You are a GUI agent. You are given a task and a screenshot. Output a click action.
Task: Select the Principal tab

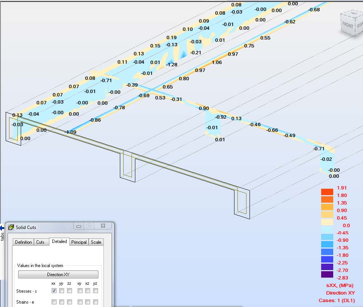point(79,242)
